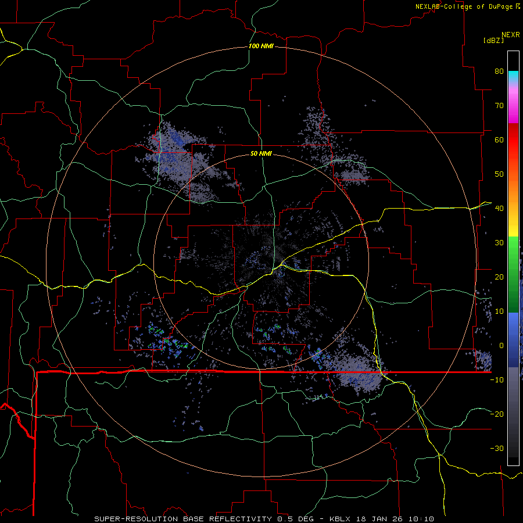523x523 pixels.
Task: Click the '-10' value on dBZ scale
Action: click(x=497, y=379)
